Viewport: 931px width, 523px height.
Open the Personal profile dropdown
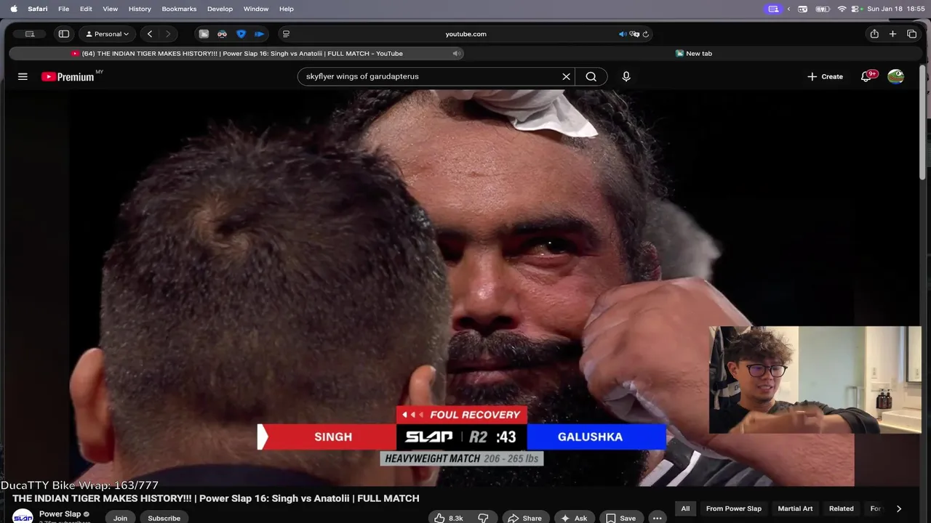pos(108,34)
